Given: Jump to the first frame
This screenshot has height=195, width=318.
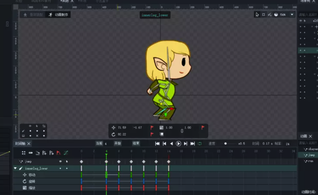Looking at the screenshot, I should [157, 144].
